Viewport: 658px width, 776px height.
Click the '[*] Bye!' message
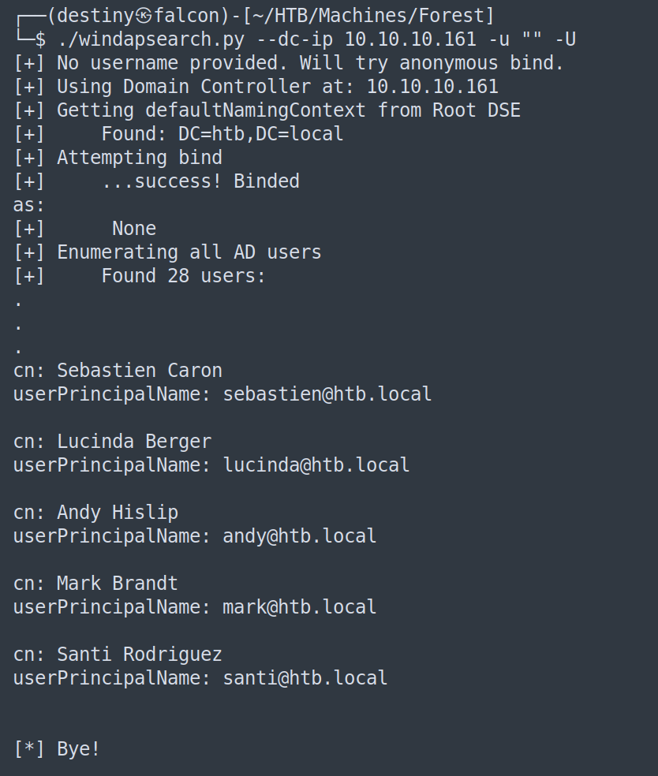click(57, 749)
